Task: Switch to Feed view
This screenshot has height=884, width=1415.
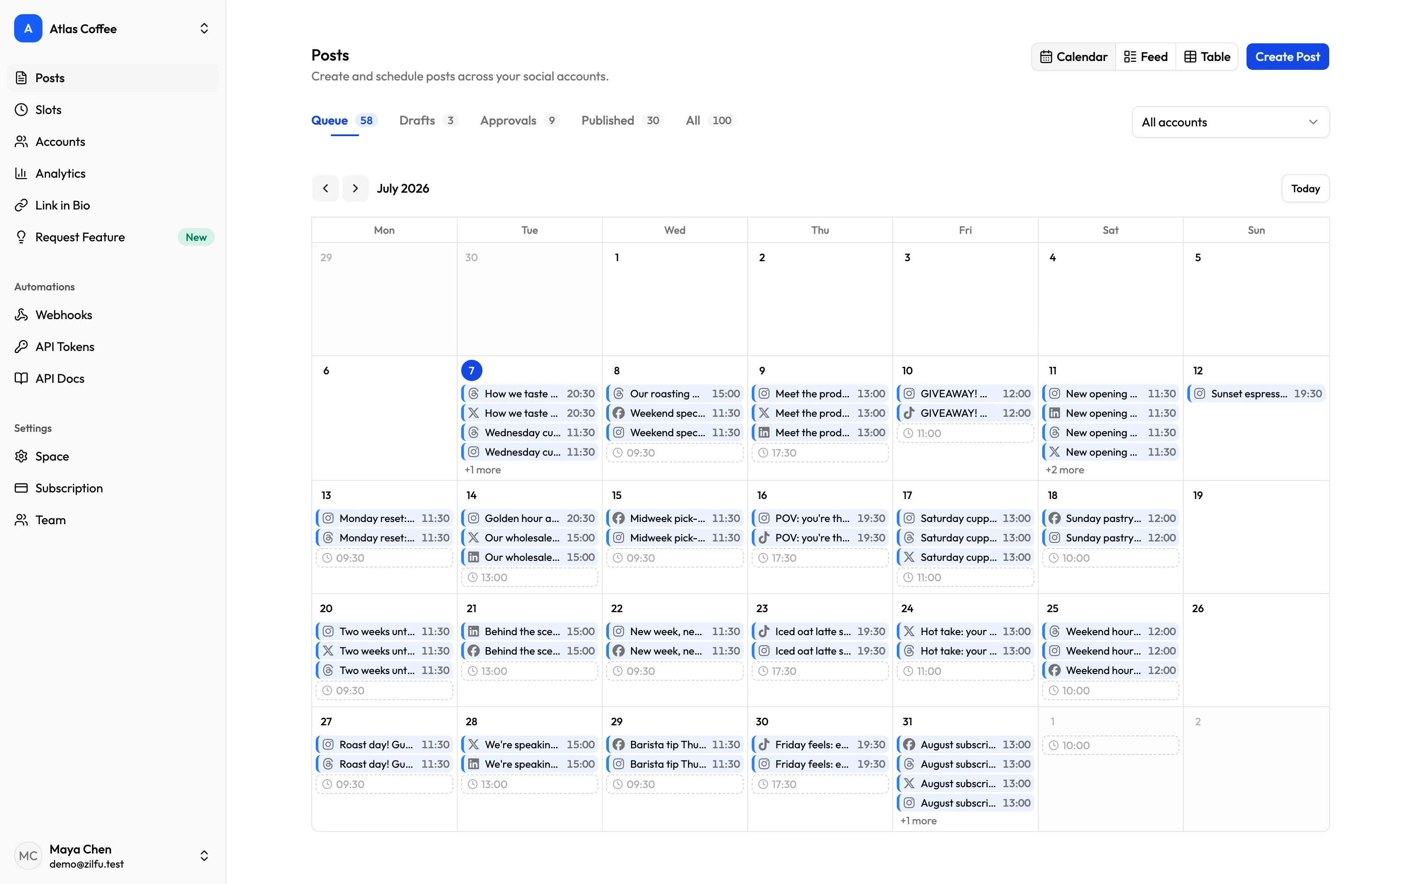Action: pyautogui.click(x=1145, y=57)
